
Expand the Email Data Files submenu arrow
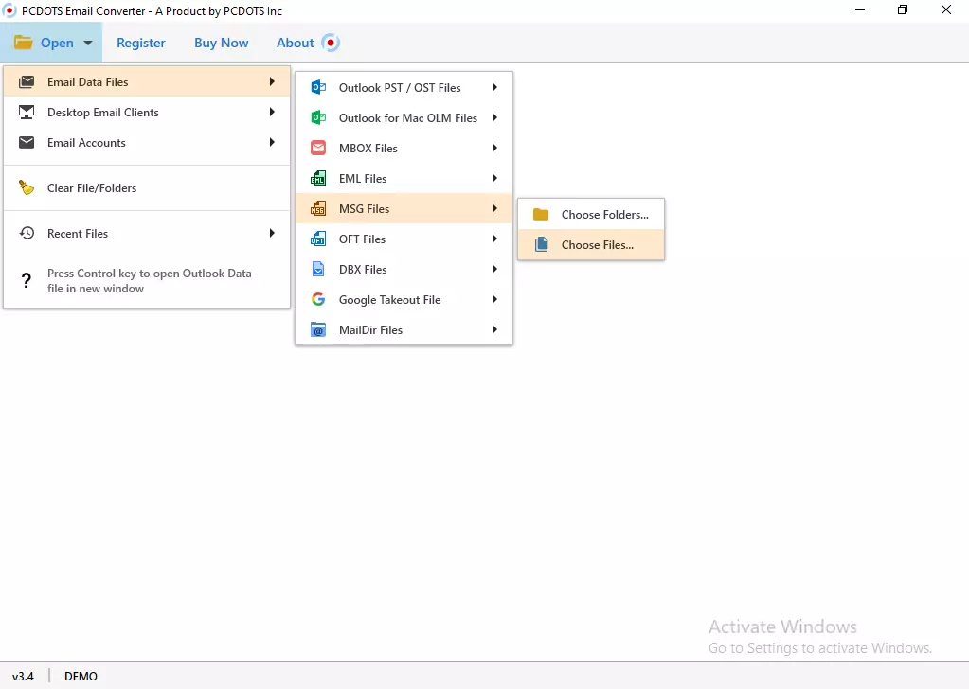[272, 81]
